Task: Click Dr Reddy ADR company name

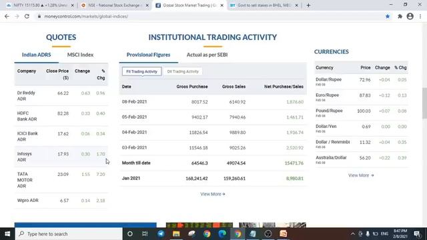Action: click(26, 96)
